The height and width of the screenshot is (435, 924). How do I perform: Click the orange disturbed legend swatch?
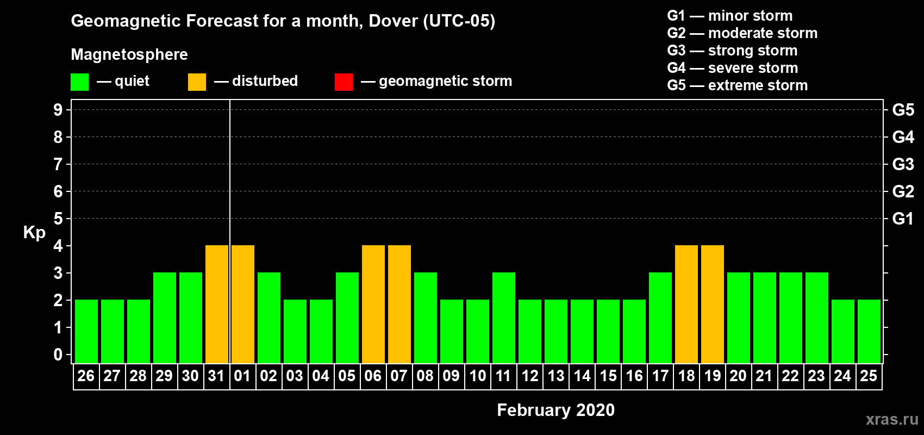[197, 82]
